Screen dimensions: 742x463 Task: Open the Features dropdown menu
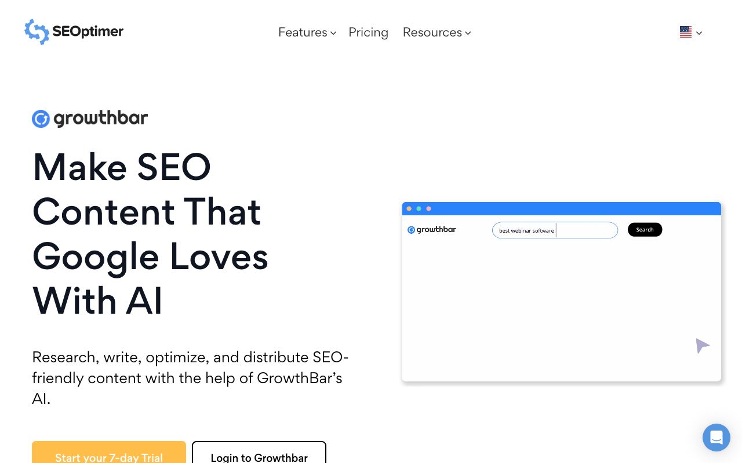point(307,32)
